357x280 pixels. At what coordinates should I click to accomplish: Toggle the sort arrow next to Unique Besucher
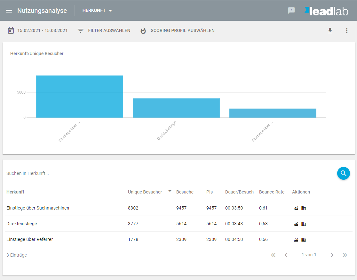170,191
